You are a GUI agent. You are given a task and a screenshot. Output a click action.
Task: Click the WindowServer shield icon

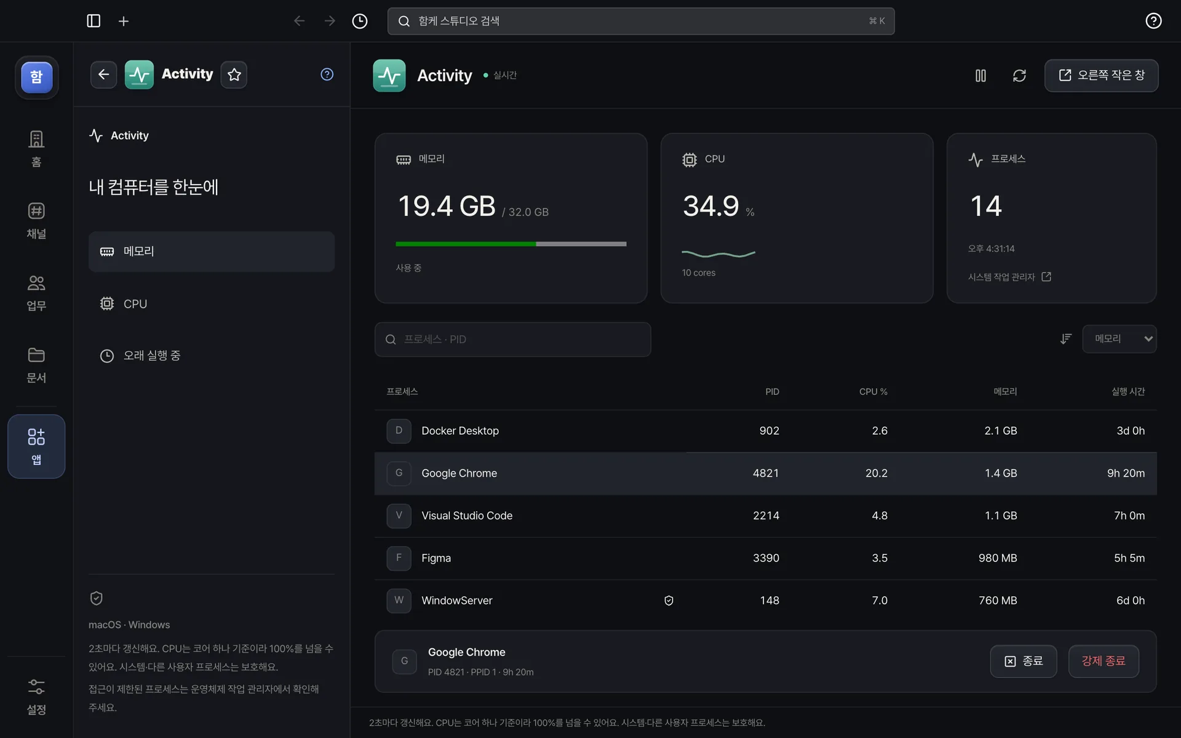[669, 601]
